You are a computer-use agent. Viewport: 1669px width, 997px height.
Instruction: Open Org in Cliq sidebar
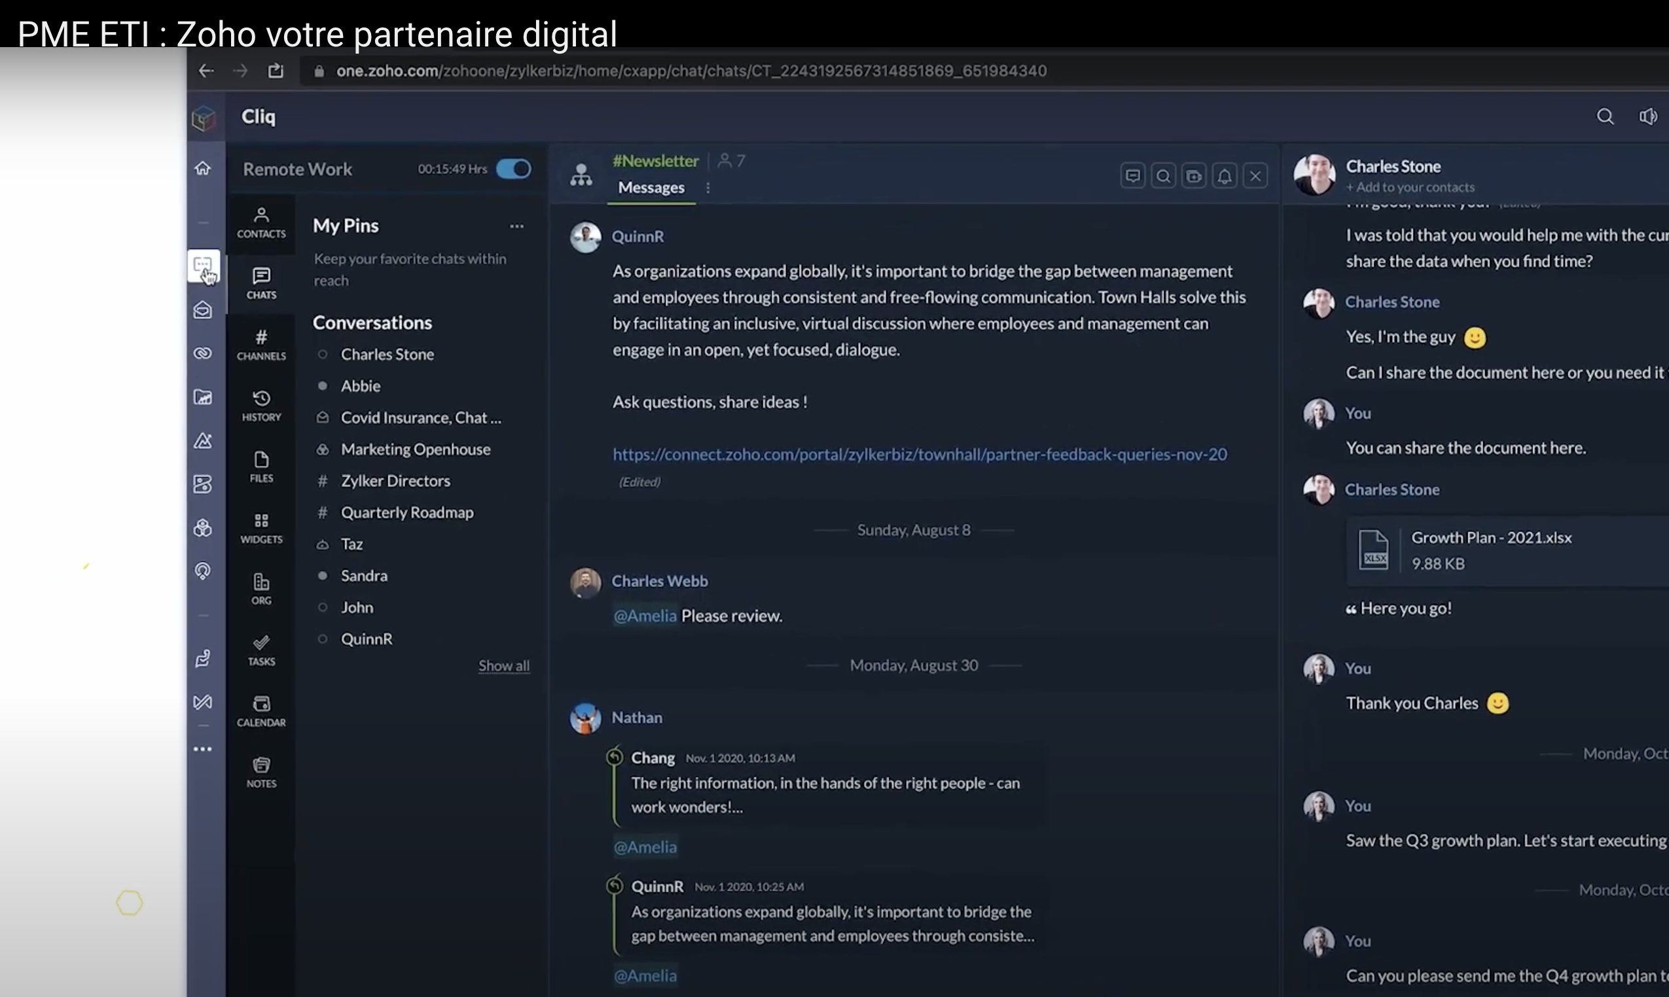coord(261,589)
